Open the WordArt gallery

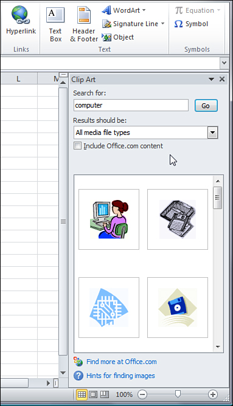pos(124,10)
